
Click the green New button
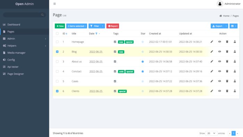pyautogui.click(x=60, y=26)
